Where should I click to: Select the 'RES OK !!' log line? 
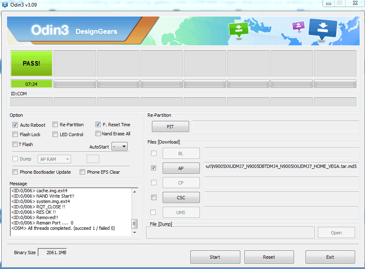coord(33,212)
